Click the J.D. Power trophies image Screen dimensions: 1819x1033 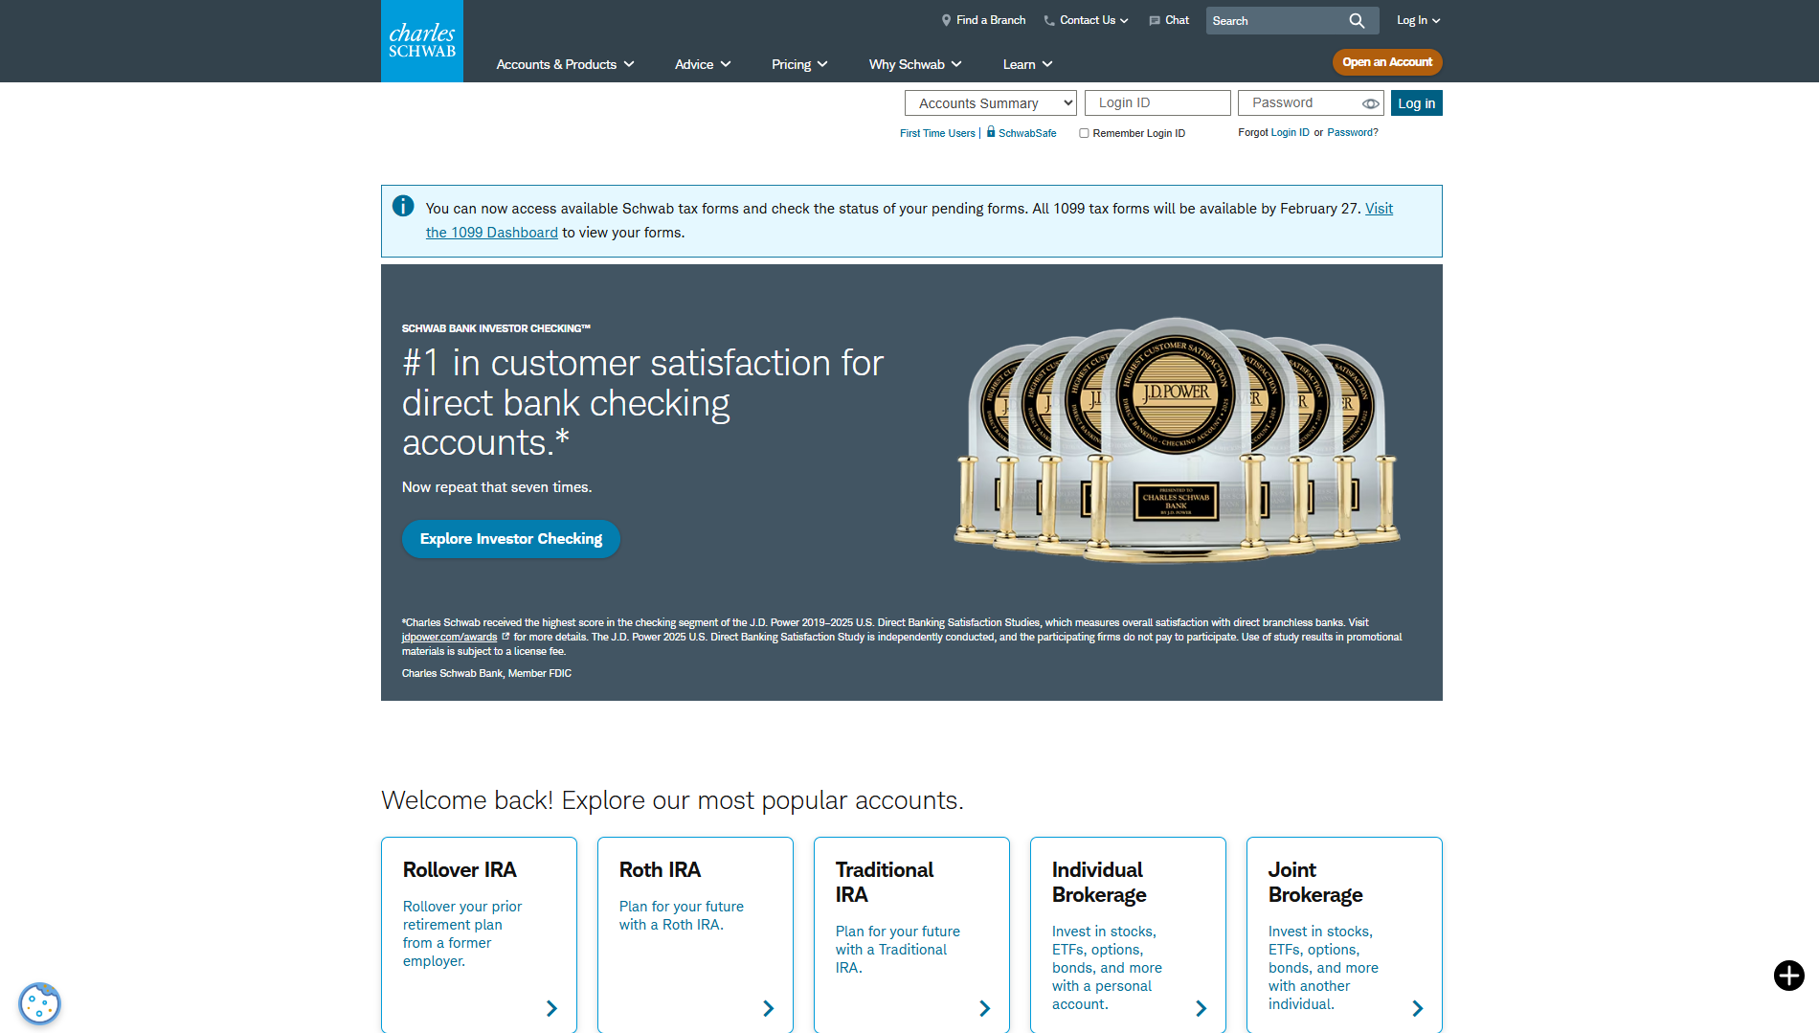(x=1177, y=440)
